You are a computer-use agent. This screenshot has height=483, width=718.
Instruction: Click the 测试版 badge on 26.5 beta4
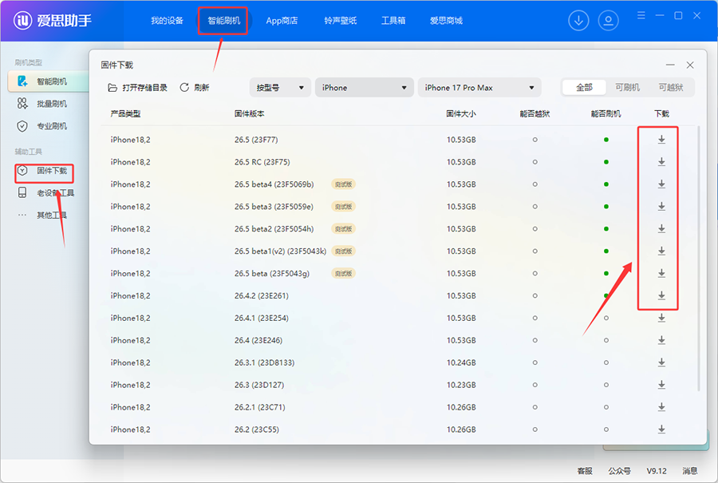[x=343, y=184]
